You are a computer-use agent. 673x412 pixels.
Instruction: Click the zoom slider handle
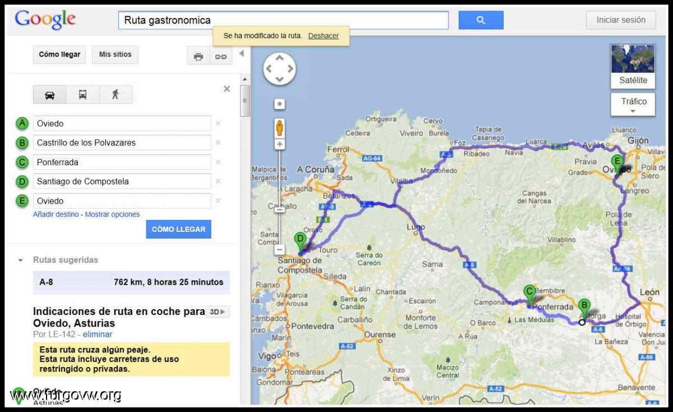[x=279, y=209]
